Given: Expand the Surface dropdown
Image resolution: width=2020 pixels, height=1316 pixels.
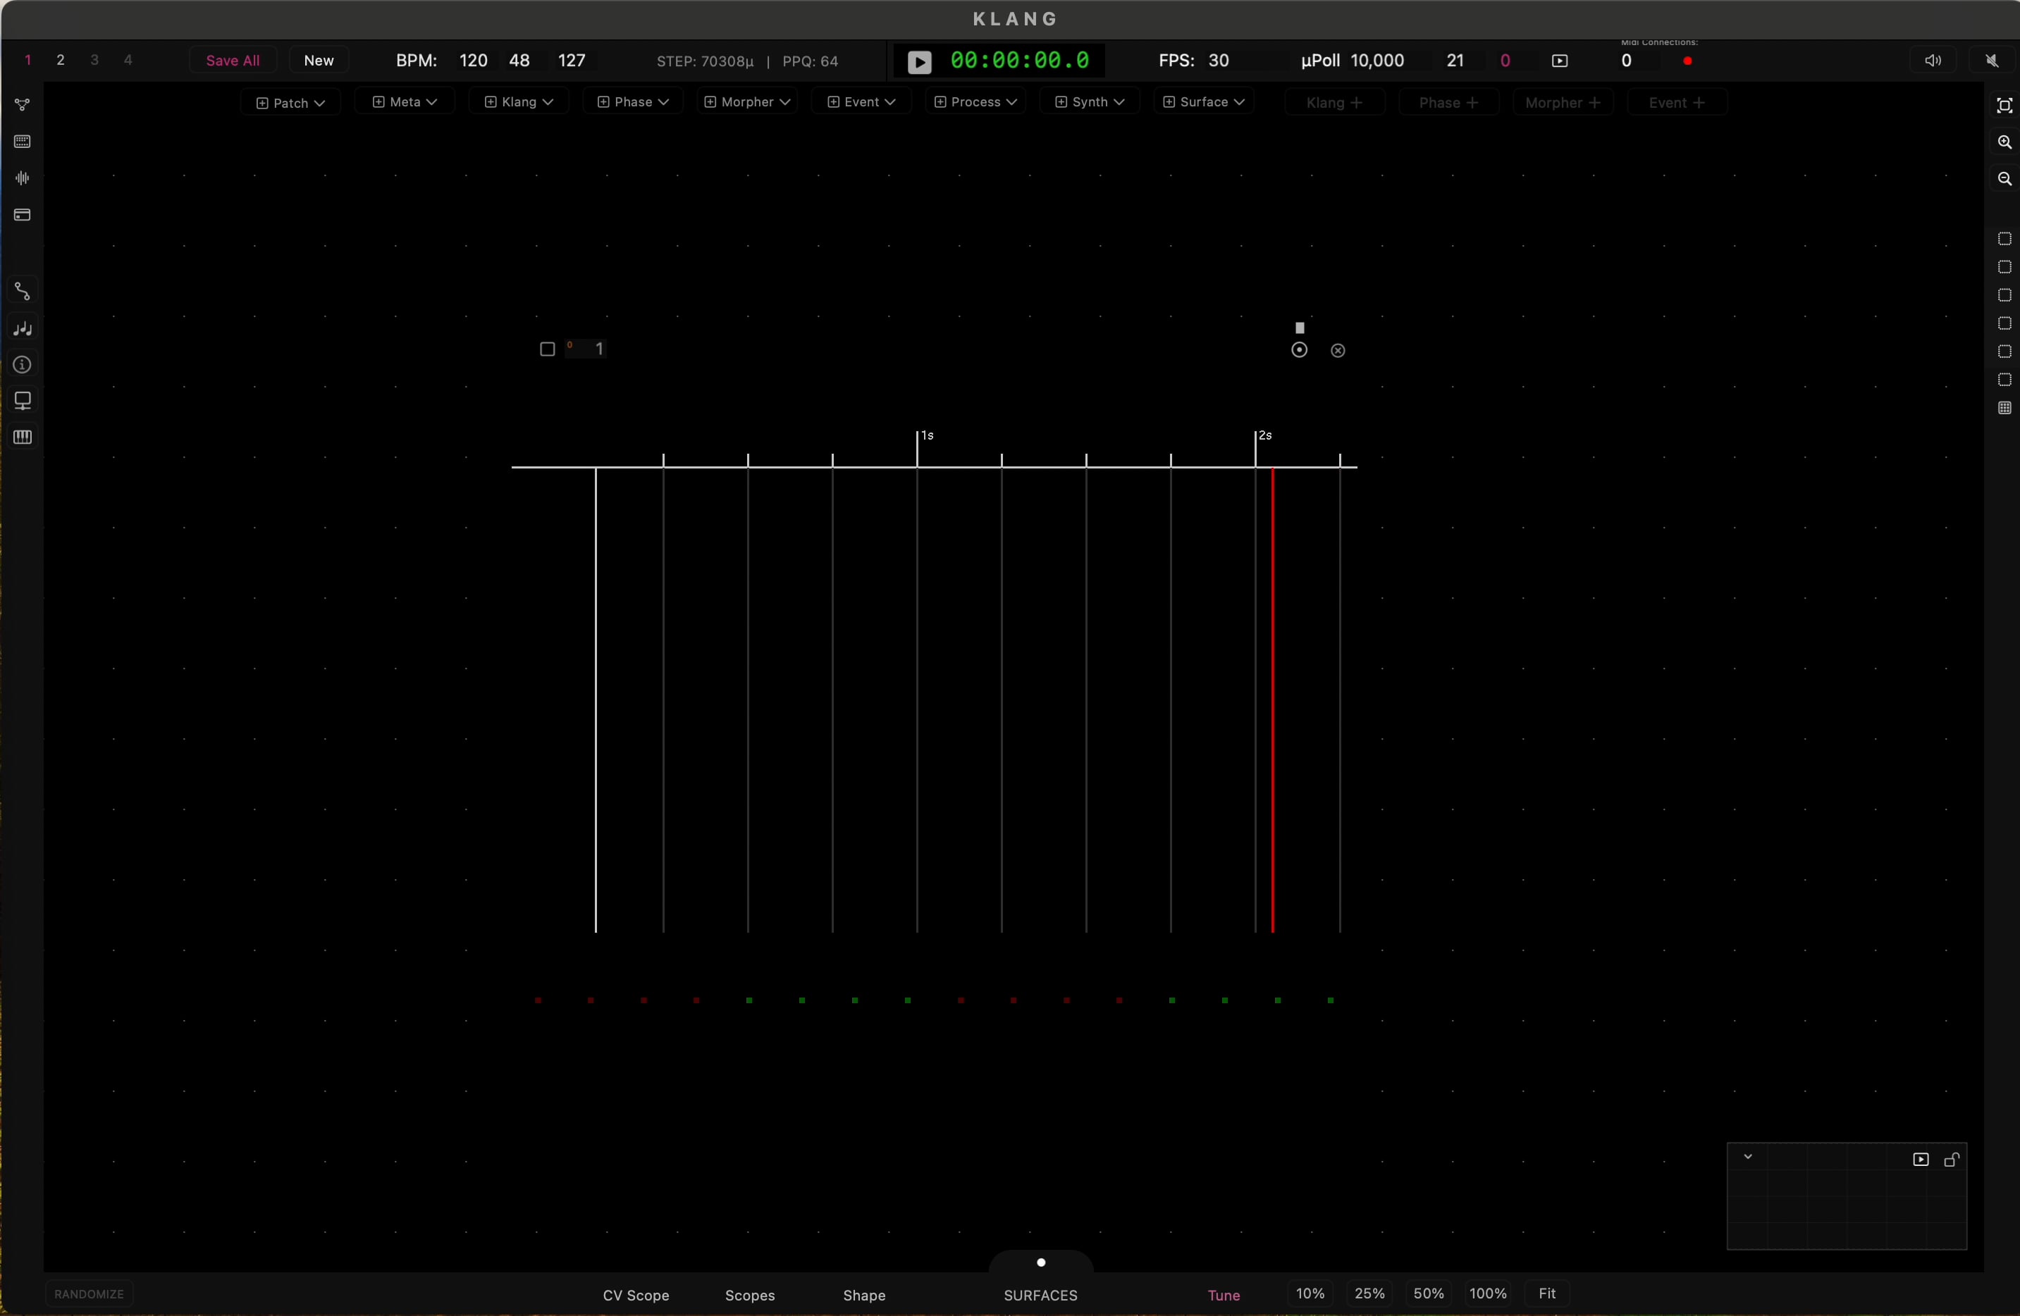Looking at the screenshot, I should [x=1204, y=102].
